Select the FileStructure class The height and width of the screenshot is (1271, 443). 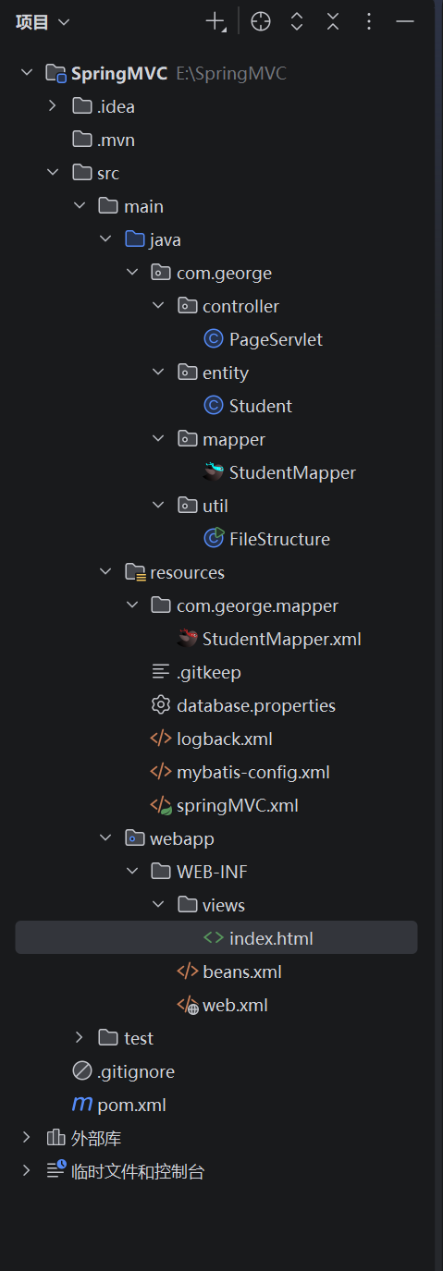(279, 539)
